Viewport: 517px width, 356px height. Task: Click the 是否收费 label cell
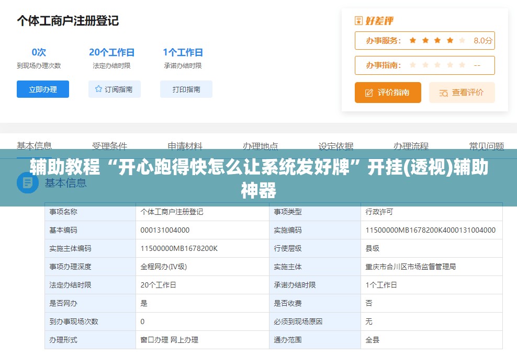314,303
